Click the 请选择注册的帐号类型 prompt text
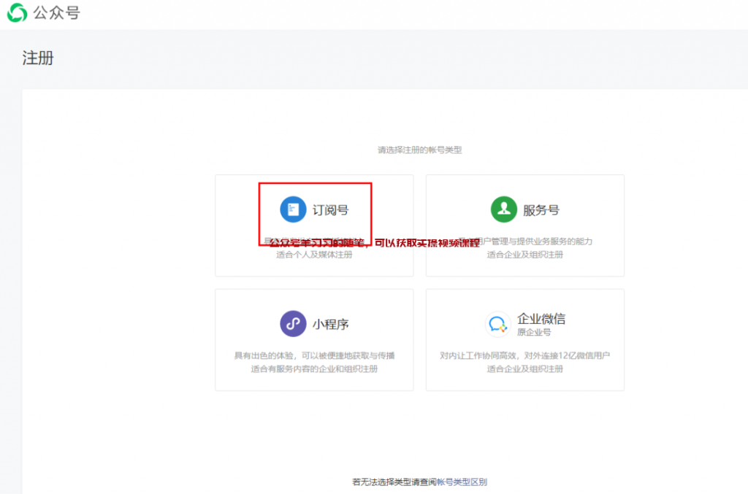This screenshot has width=748, height=494. 419,150
